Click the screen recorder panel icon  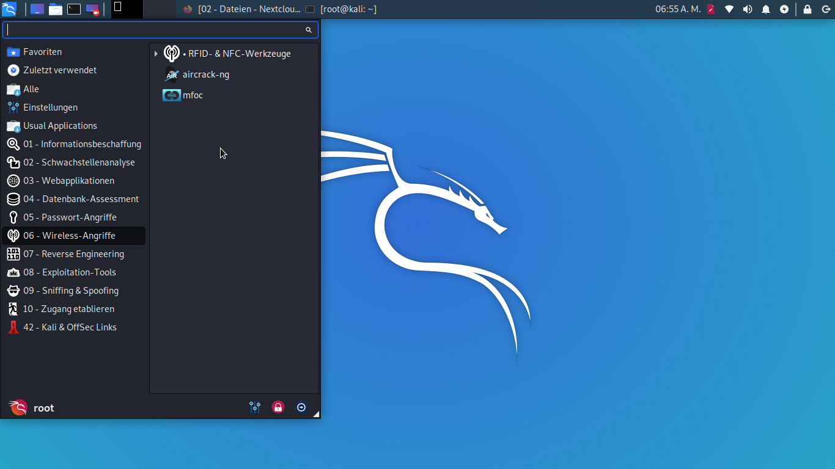click(92, 9)
